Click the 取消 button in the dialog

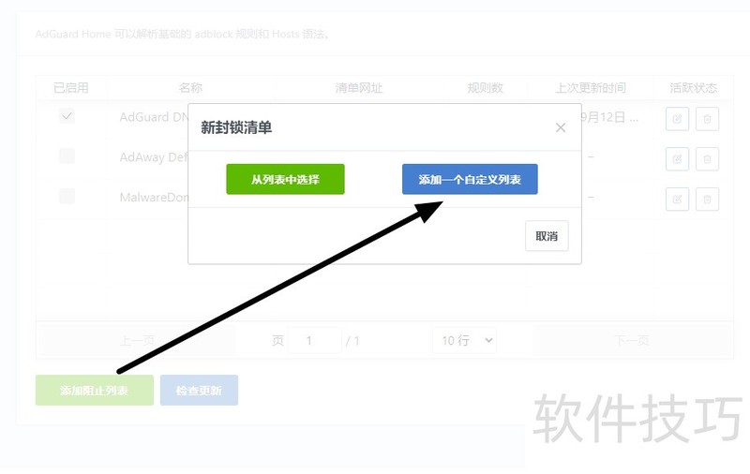click(547, 235)
